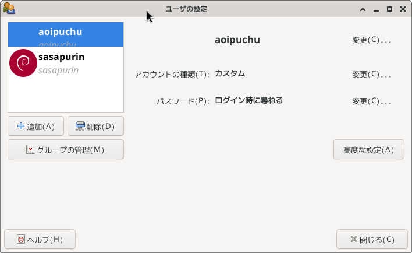This screenshot has width=412, height=253.
Task: Change the aoipuchu user name via 変更(C)
Action: [x=372, y=40]
